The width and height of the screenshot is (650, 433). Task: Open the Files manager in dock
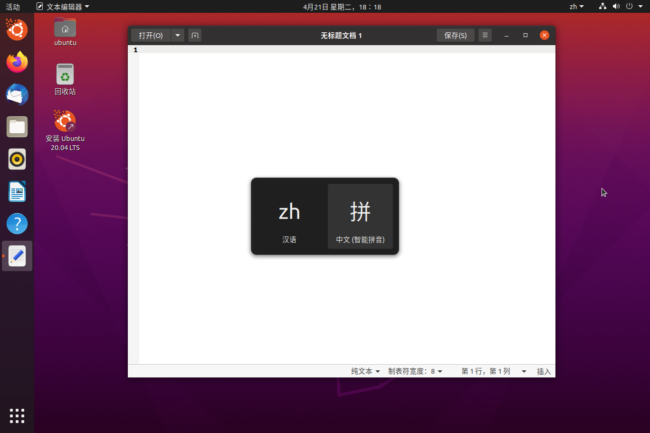pos(17,127)
